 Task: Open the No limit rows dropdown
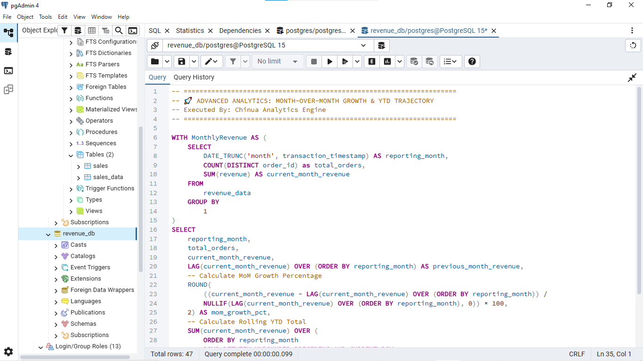pos(278,62)
